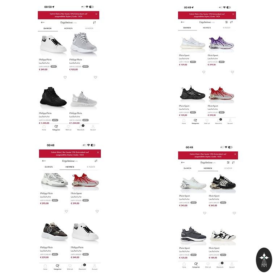Switch to the HERREN tab on the 00:50 screen

point(68,28)
